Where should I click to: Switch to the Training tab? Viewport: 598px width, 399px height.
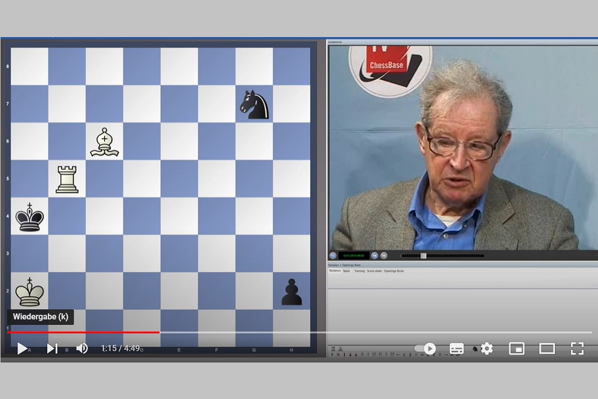click(359, 271)
